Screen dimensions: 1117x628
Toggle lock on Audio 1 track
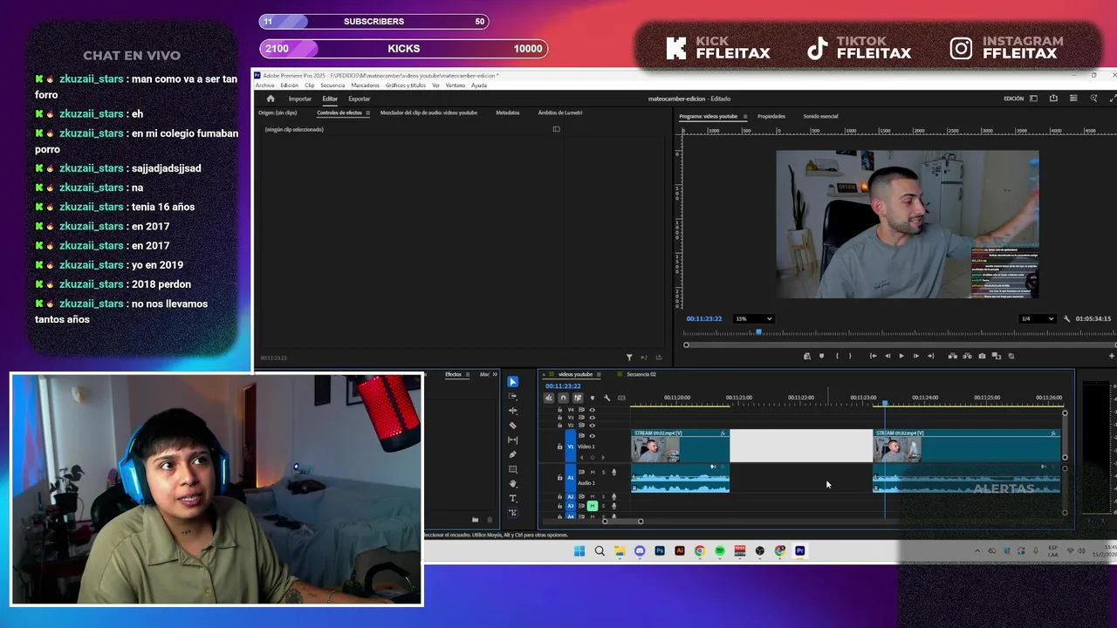pos(560,478)
